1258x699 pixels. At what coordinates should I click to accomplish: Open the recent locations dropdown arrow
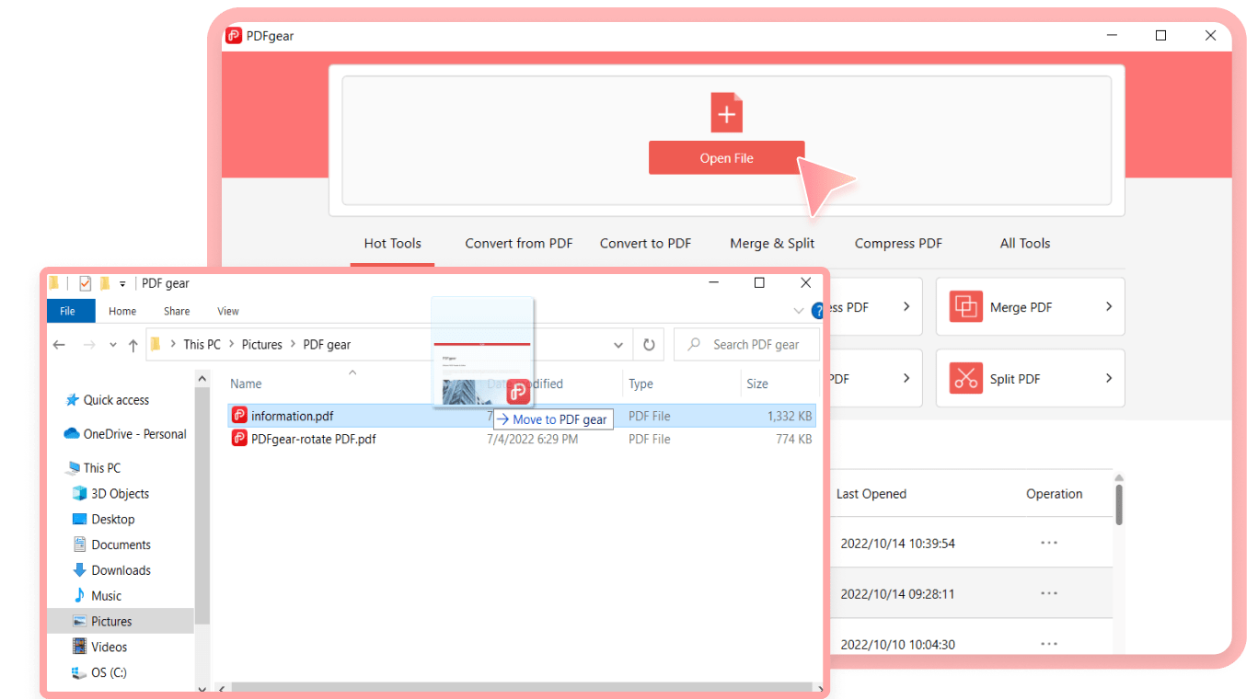pos(112,345)
